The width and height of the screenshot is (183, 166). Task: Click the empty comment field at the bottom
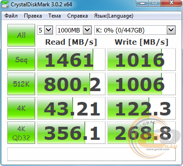(91, 154)
